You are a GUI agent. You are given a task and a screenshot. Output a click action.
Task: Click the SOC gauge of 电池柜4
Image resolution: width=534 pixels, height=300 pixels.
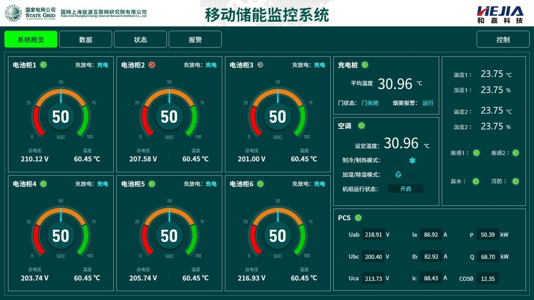[60, 236]
